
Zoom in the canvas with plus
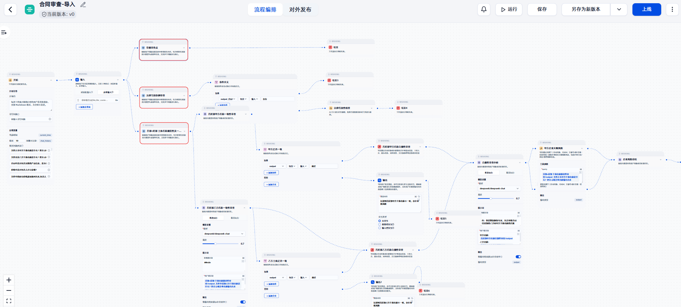tap(9, 280)
